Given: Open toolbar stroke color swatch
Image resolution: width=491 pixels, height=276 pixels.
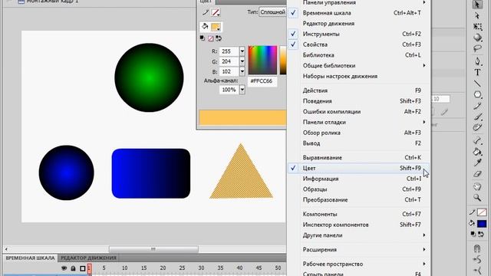Looking at the screenshot, I should [482, 212].
